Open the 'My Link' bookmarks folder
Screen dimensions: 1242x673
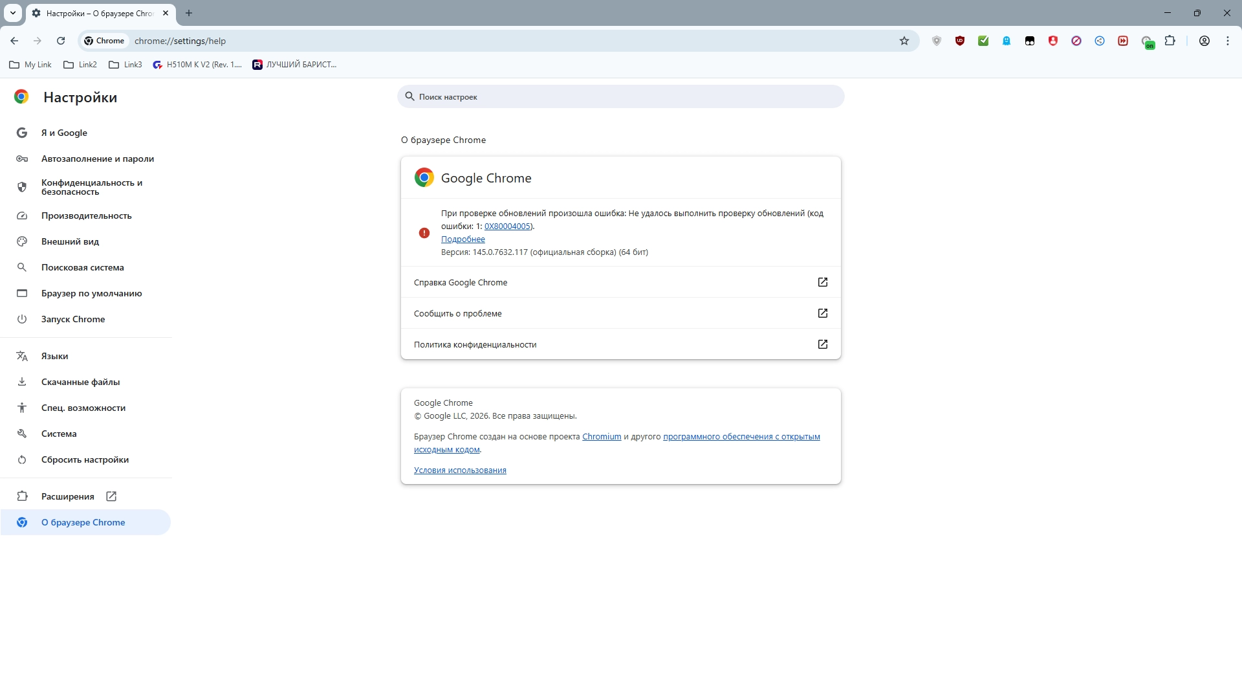30,65
